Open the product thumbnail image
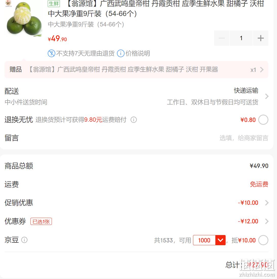This screenshot has height=279, width=277. click(24, 19)
